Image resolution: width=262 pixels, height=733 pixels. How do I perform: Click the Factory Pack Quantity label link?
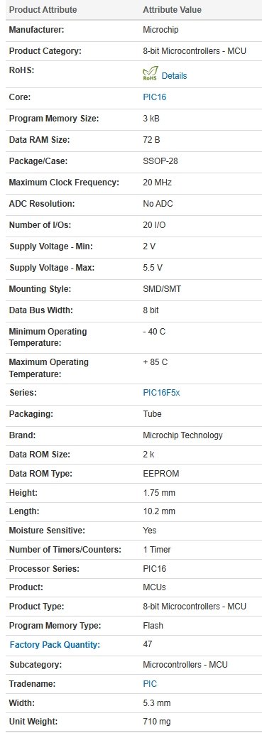(55, 645)
